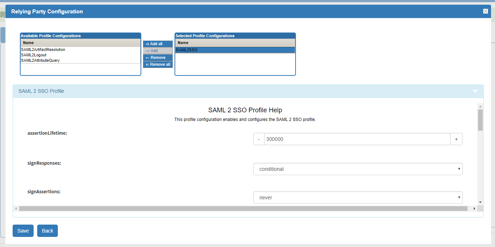
Task: Open the signAssertions dropdown
Action: [358, 198]
